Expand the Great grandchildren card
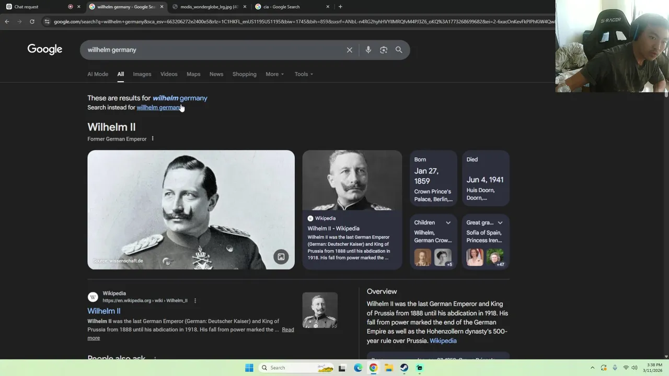The height and width of the screenshot is (376, 669). (x=500, y=222)
